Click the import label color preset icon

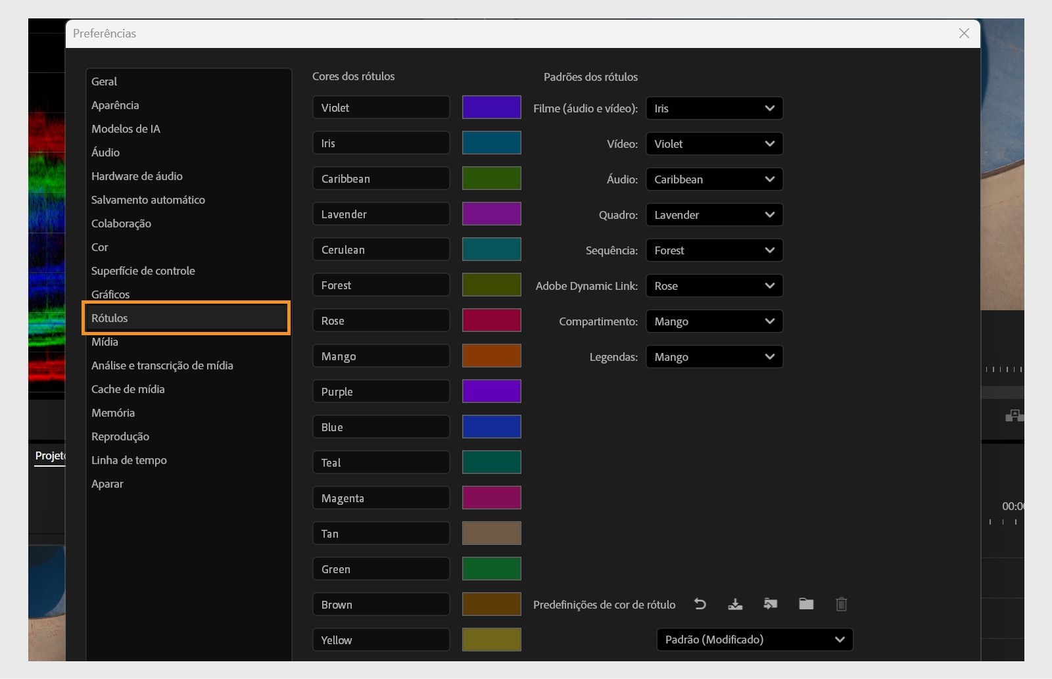[771, 604]
